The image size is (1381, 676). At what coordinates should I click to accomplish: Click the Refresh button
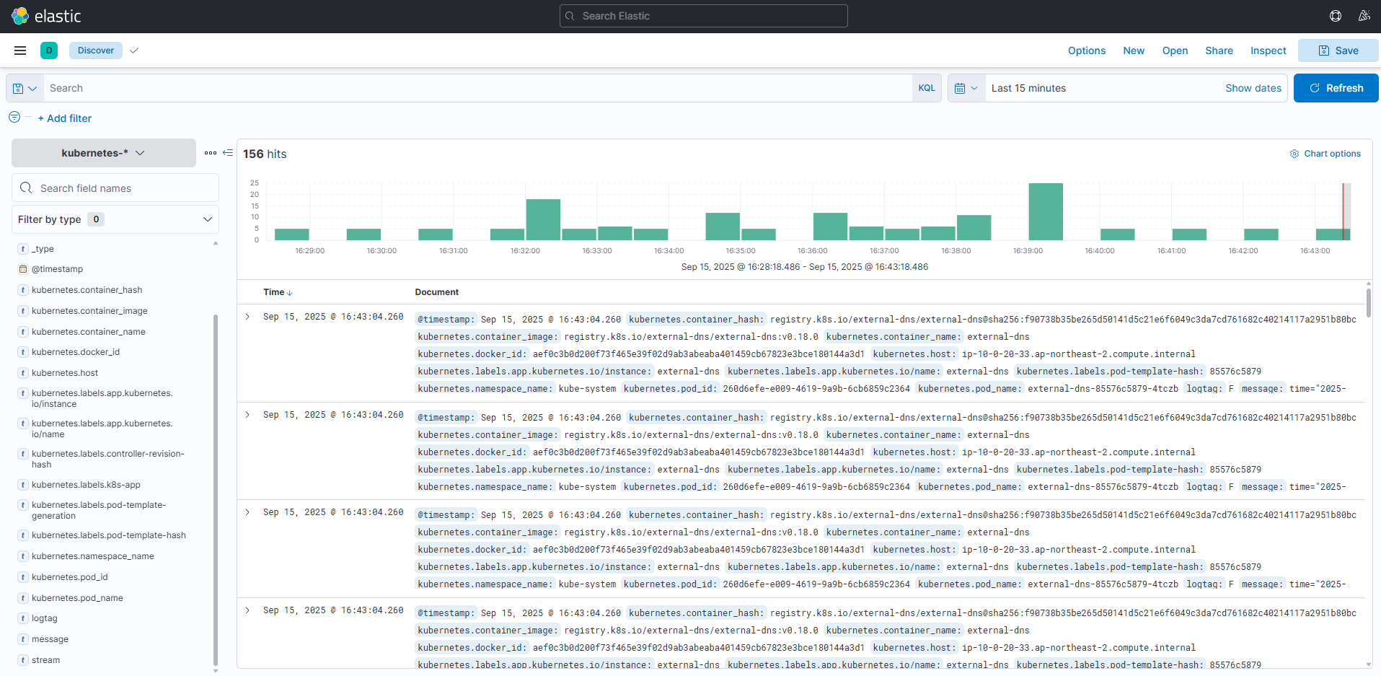1336,88
